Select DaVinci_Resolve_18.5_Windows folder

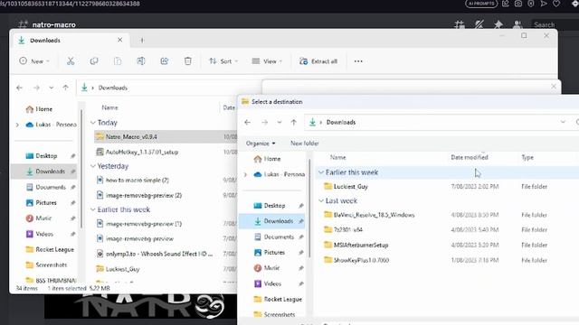[x=374, y=215]
